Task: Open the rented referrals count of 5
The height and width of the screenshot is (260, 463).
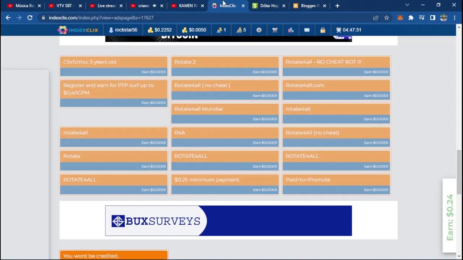Action: [241, 30]
